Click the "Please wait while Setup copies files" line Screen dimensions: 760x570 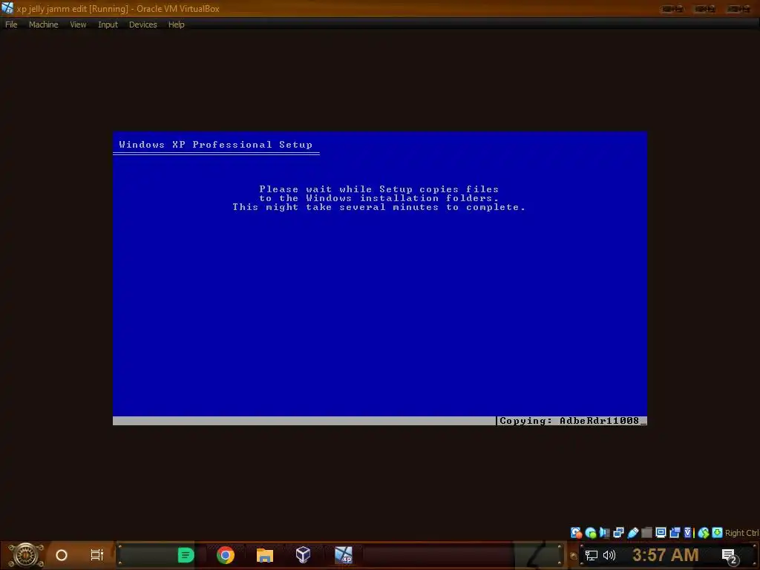click(379, 189)
